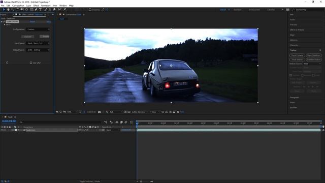Click the timeline layer search field
Screen dimensions: 325x183
click(x=60, y=122)
